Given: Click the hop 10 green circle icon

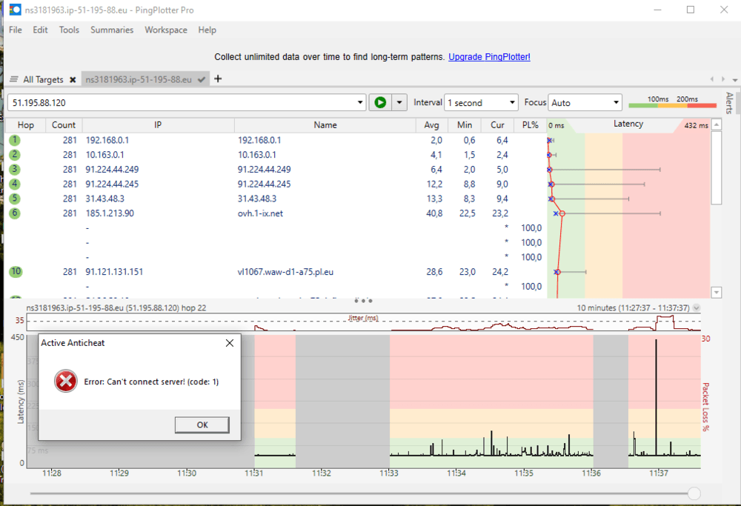Looking at the screenshot, I should pyautogui.click(x=15, y=272).
